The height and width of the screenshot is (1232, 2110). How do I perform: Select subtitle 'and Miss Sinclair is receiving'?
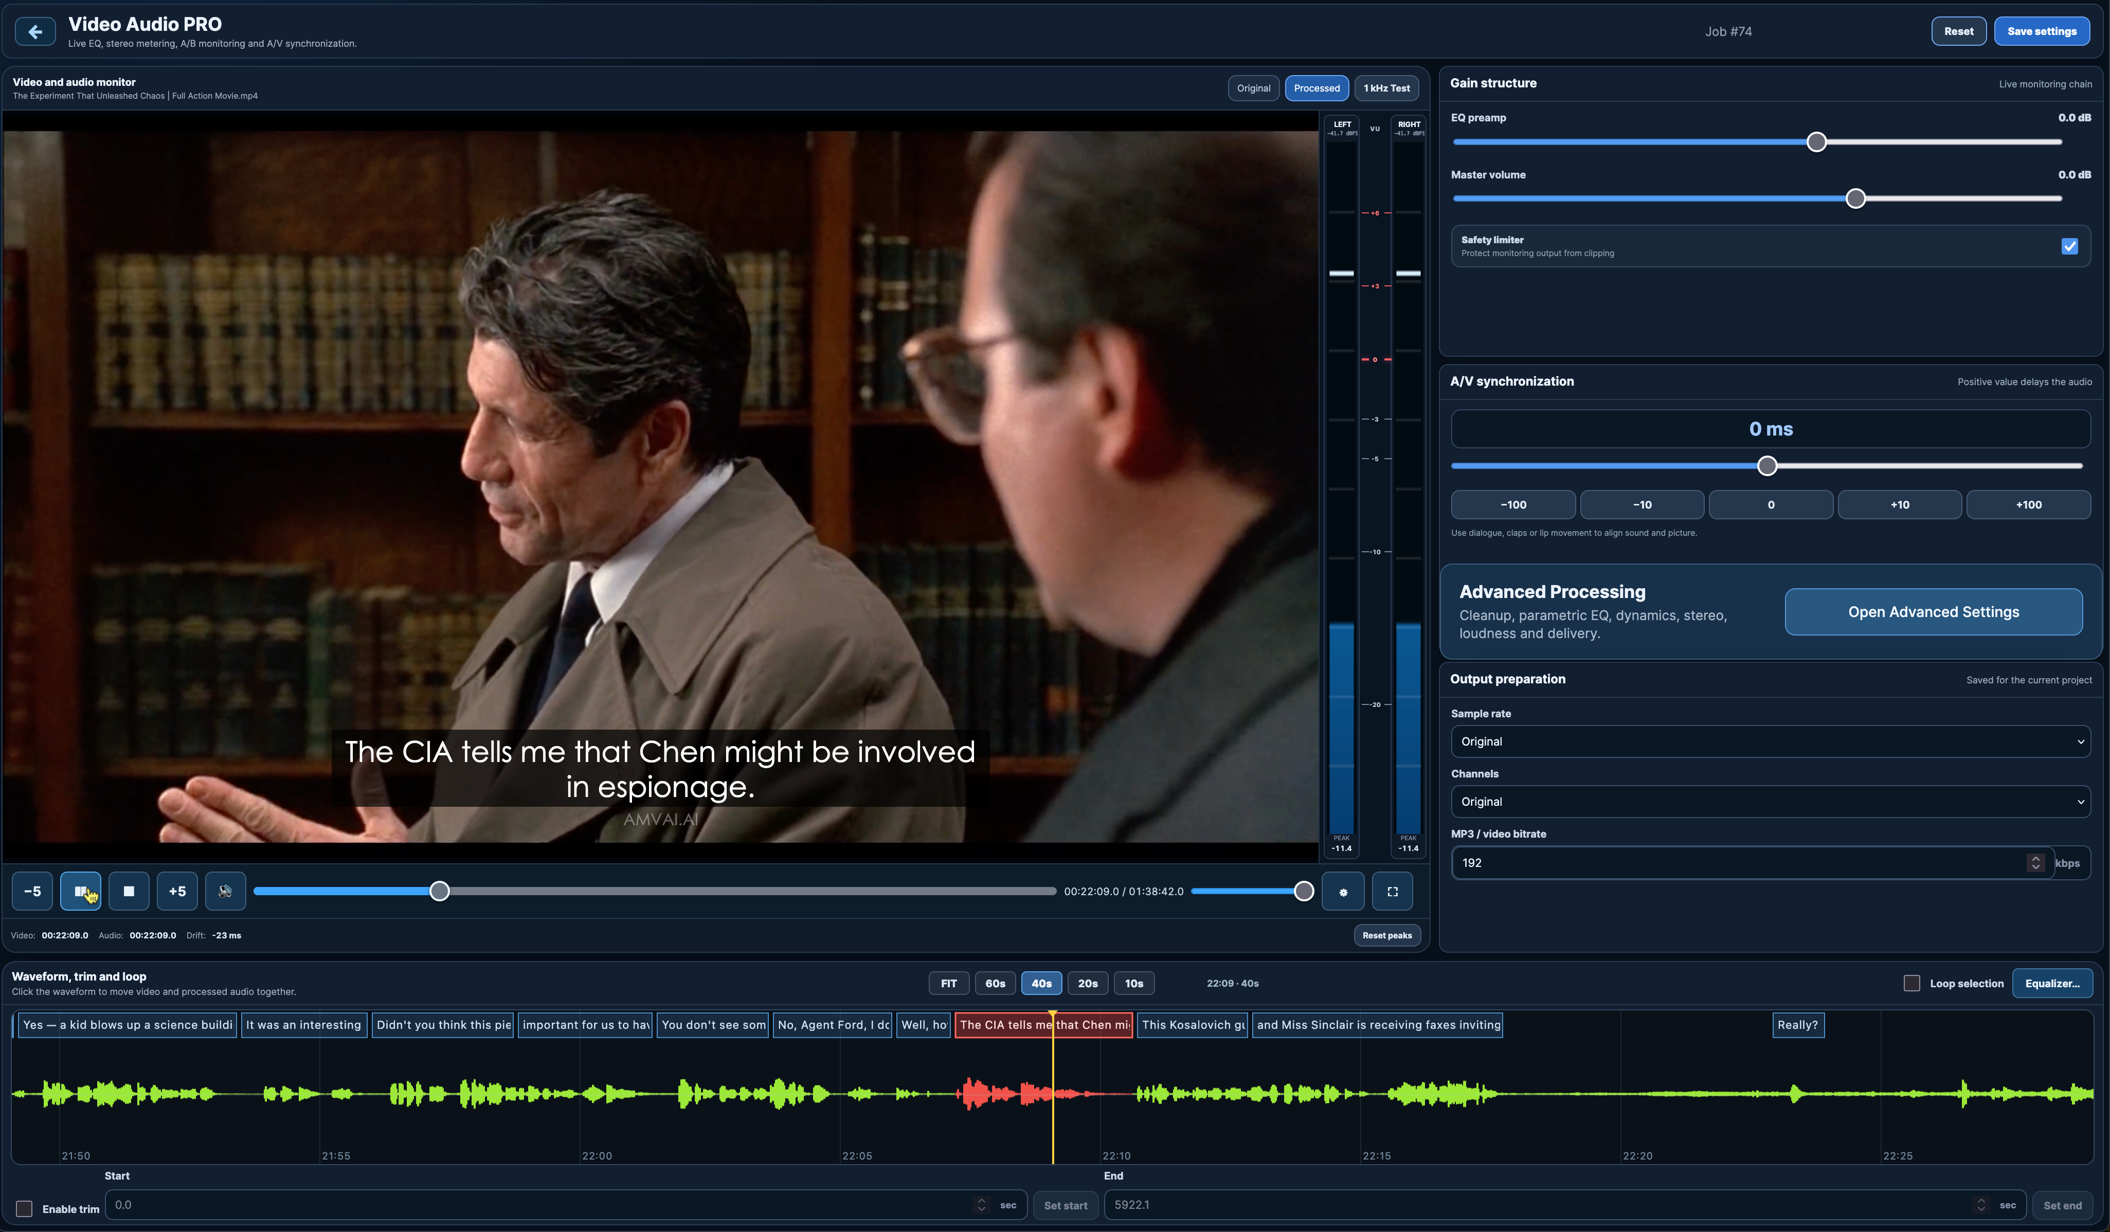(1377, 1025)
